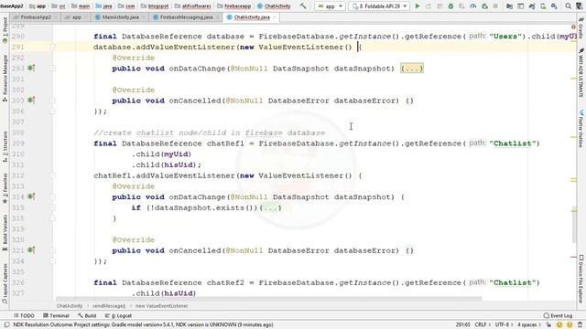Click the override gutter icon on line 314

31,196
